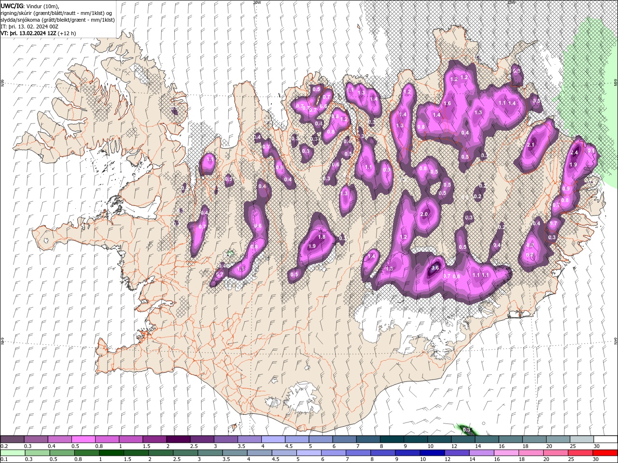Click the 1.8 snowfall value on the map
This screenshot has width=618, height=463.
tap(322, 237)
